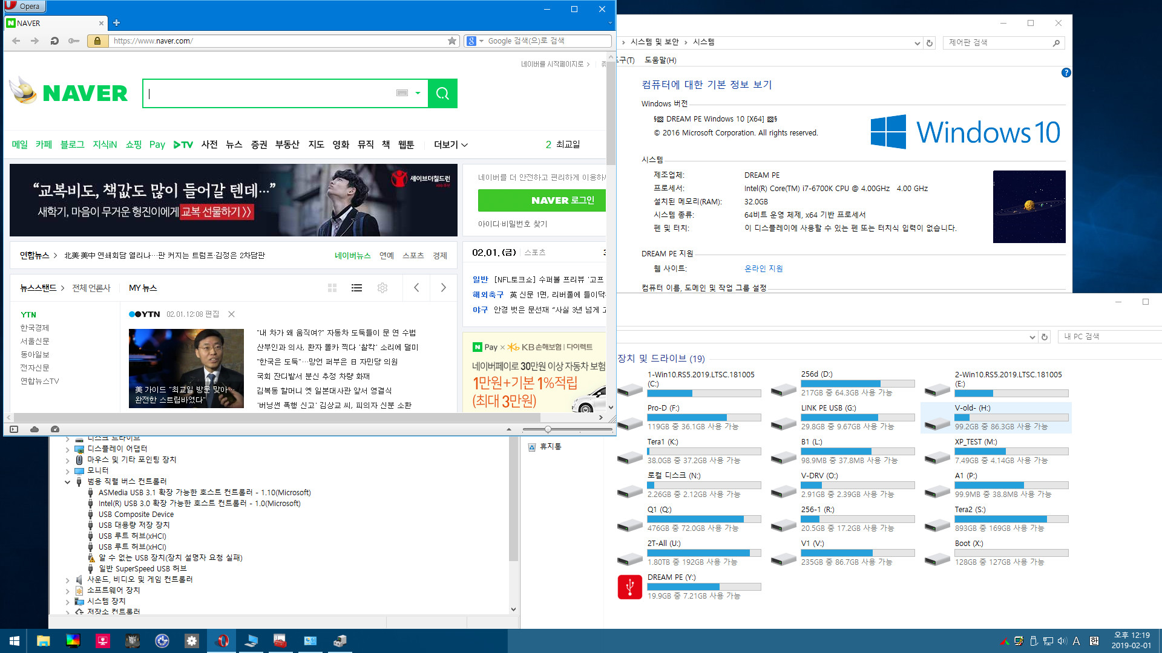Open the 도움말(H) menu in System window
Screen dimensions: 1162x653
660,60
